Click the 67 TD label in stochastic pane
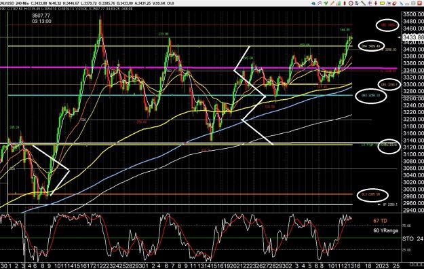 point(380,221)
